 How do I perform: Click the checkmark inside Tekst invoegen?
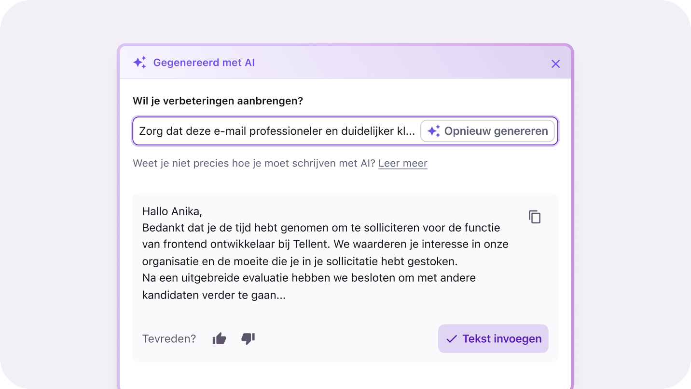451,338
